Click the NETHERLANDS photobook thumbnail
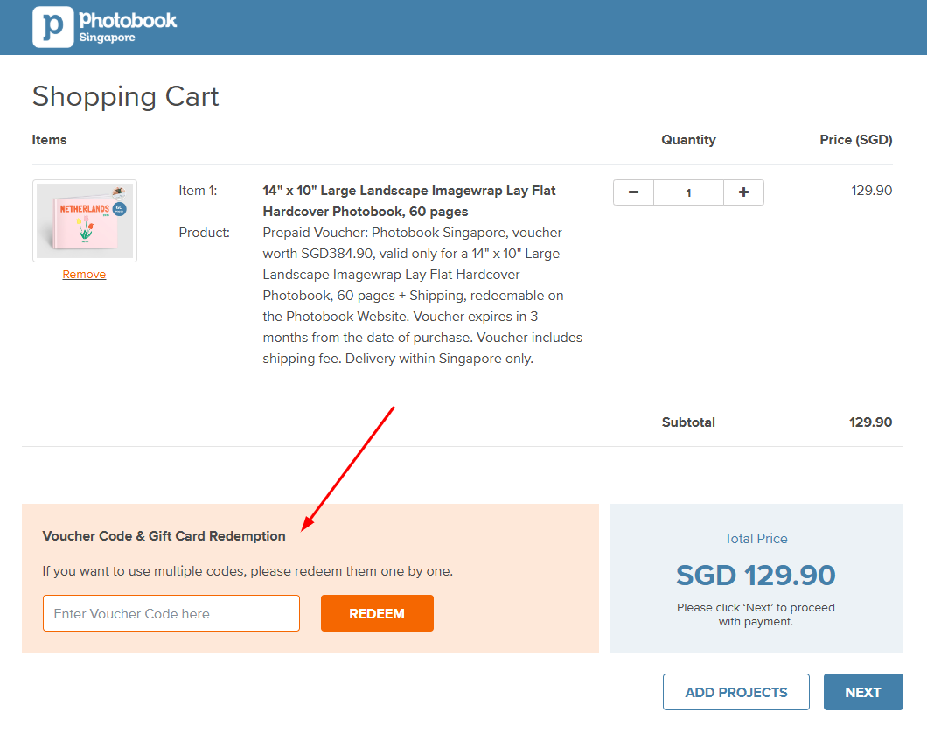 pos(84,220)
